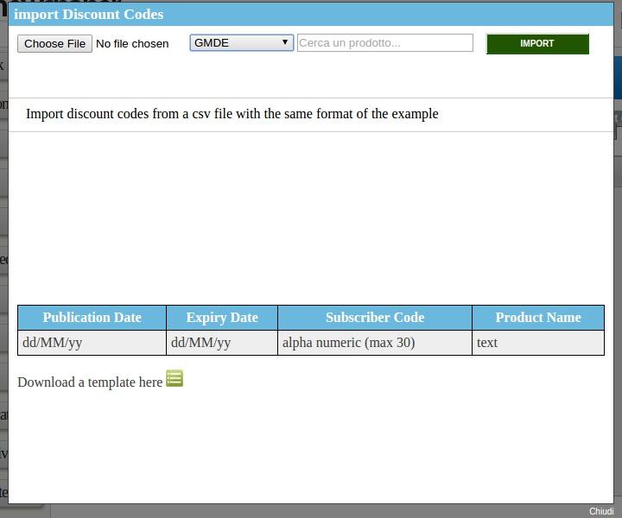Click the arrow on the GMDE selector

pyautogui.click(x=284, y=42)
